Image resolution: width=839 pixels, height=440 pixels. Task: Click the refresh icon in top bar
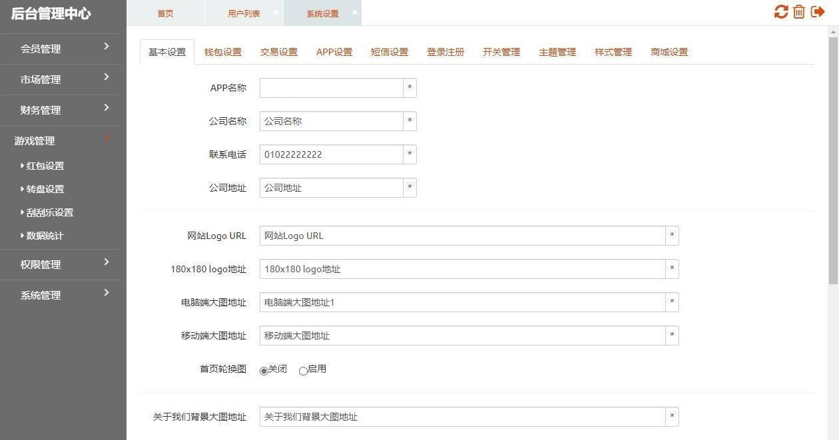(780, 12)
